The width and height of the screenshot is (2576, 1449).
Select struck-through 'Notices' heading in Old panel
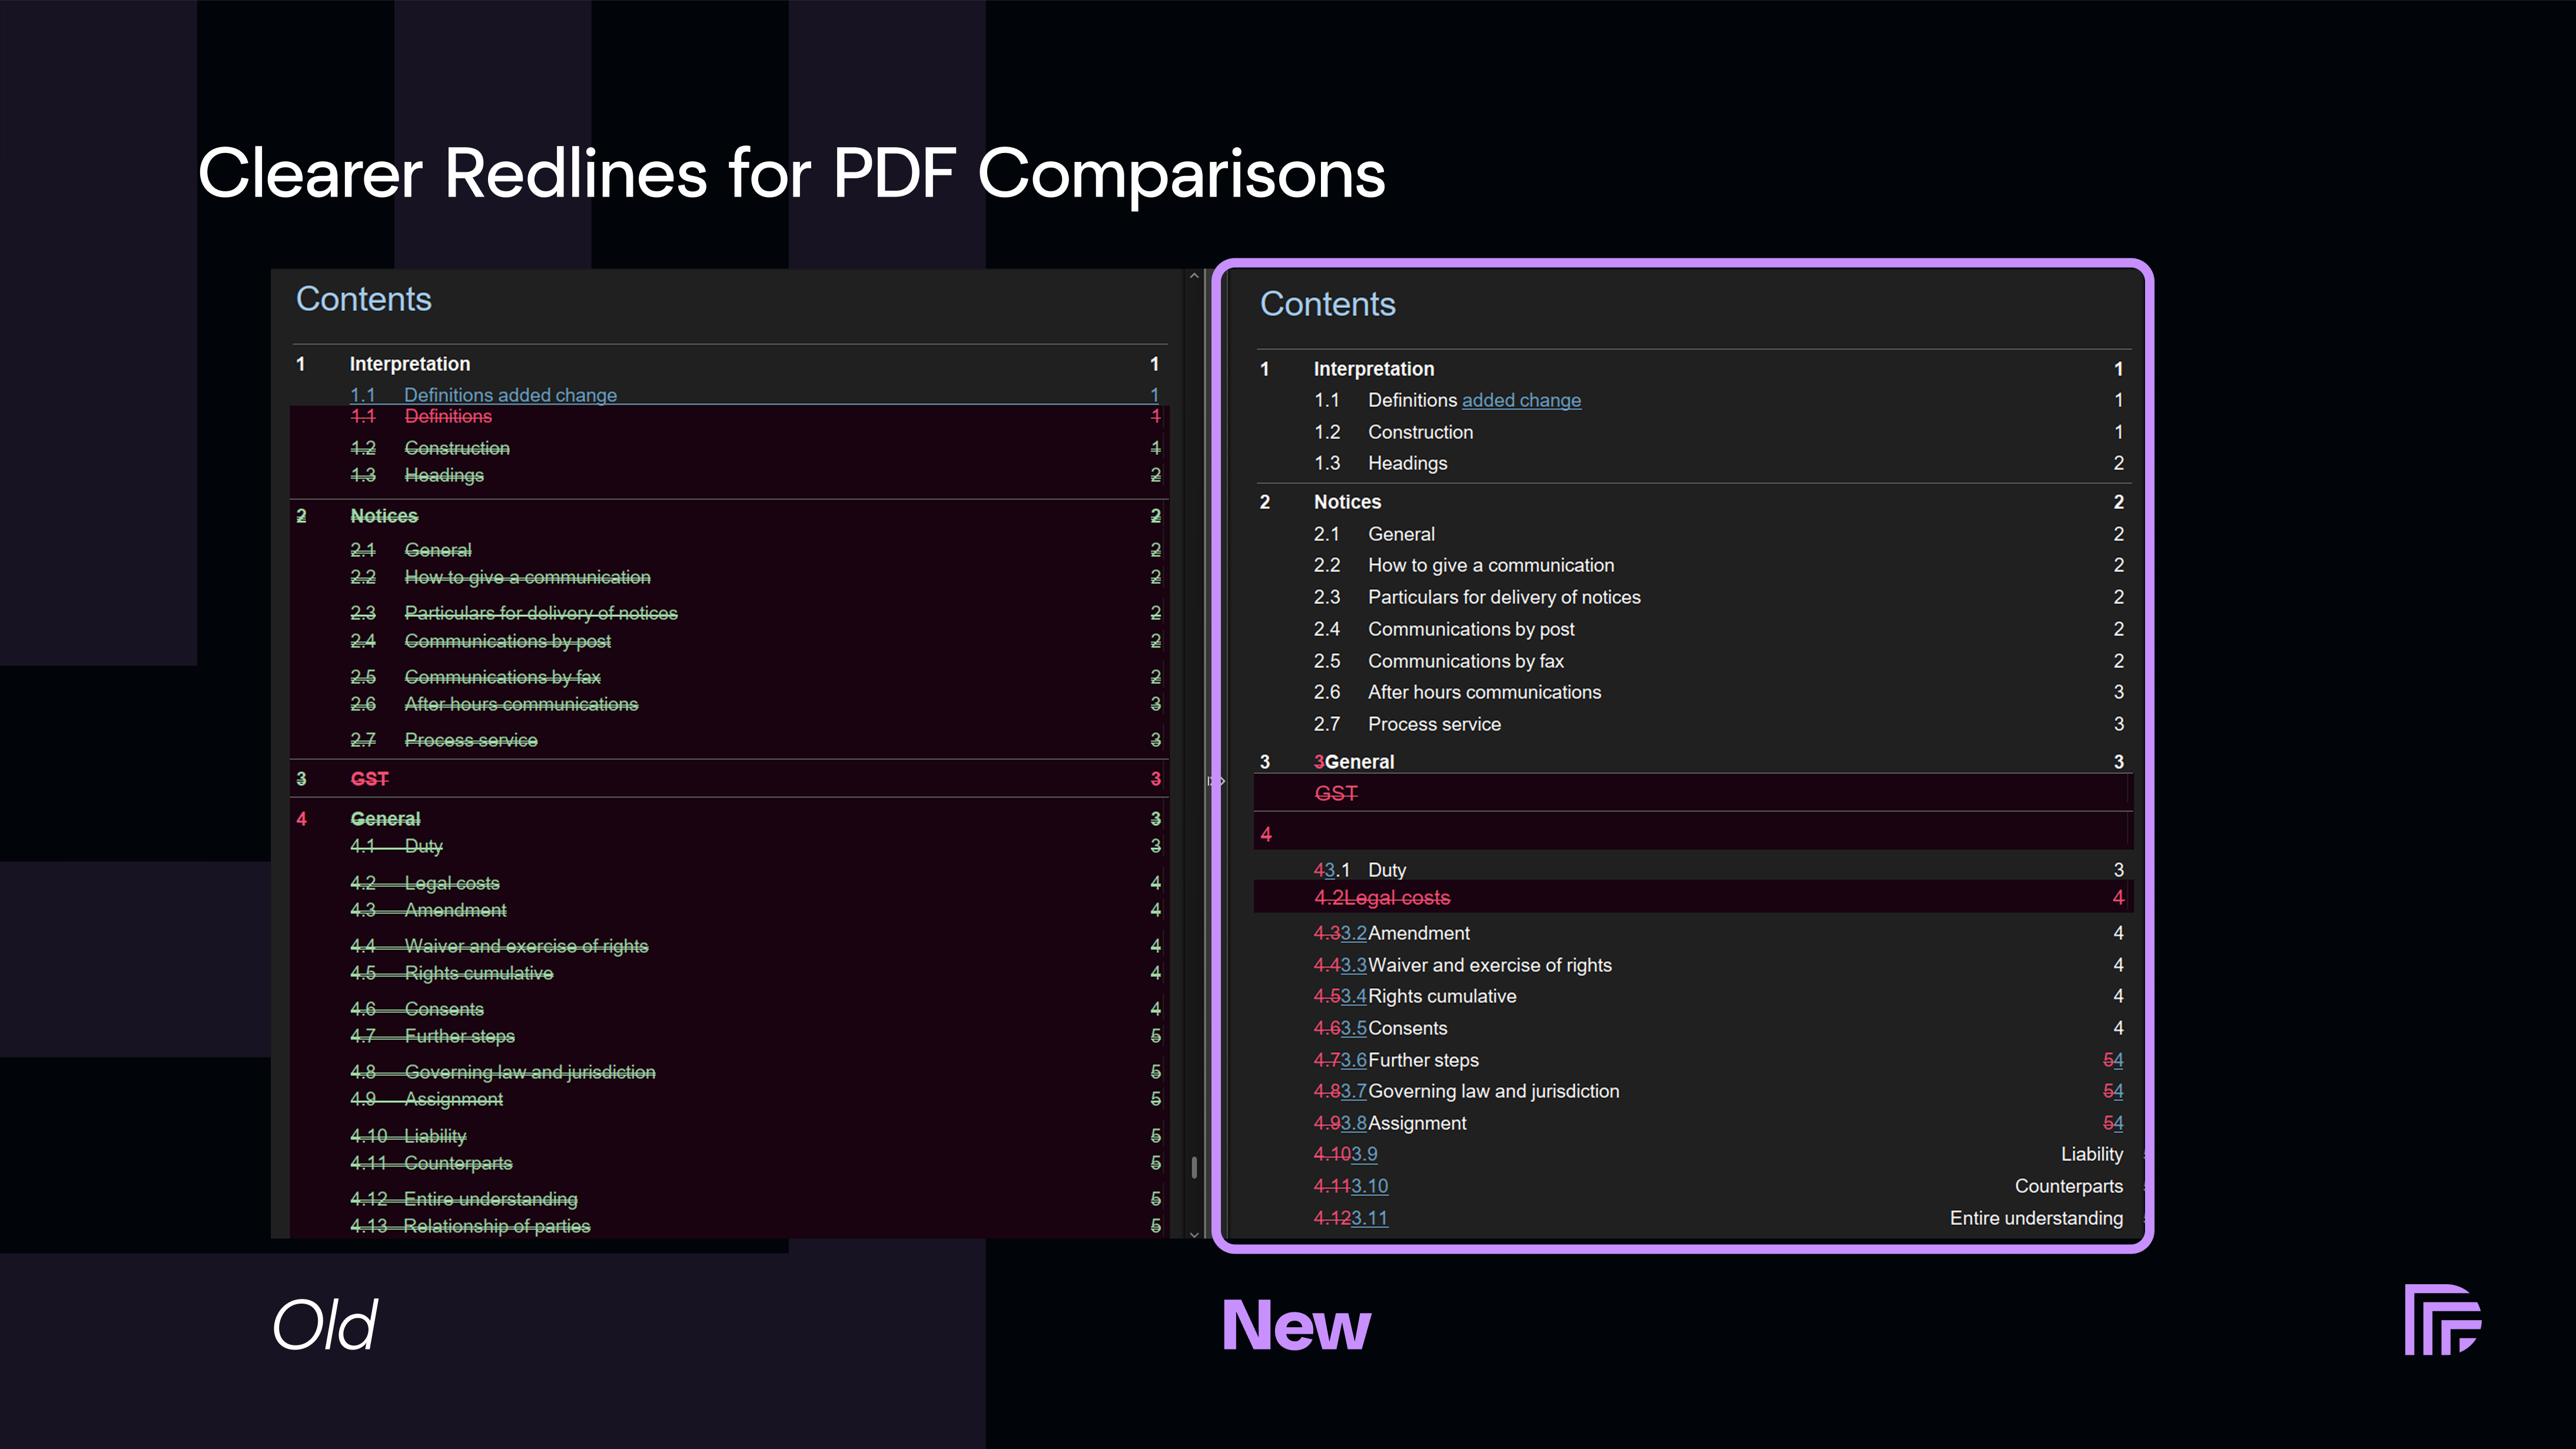(x=384, y=516)
